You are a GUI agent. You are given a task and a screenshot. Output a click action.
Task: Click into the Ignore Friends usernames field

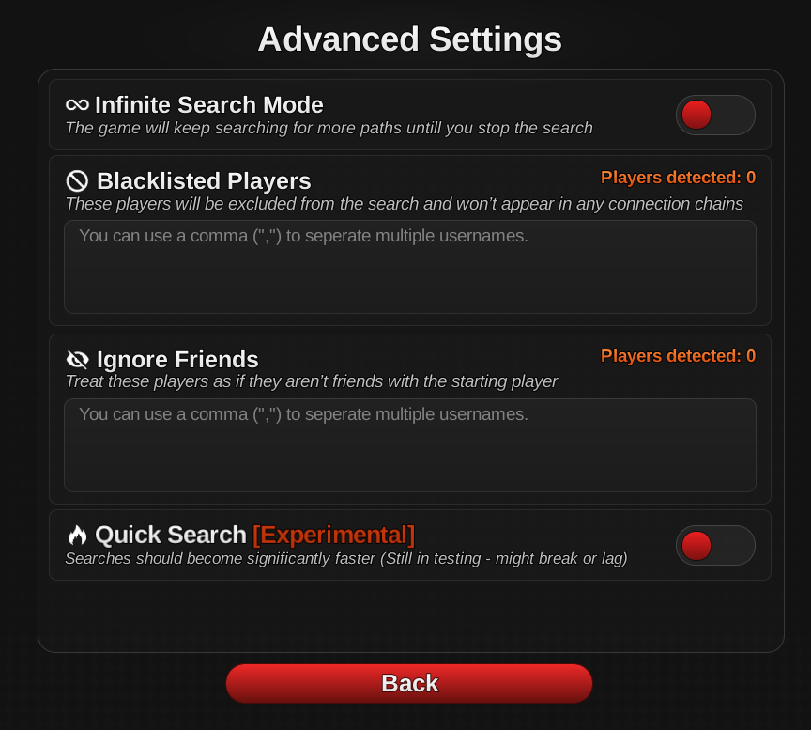pos(410,445)
